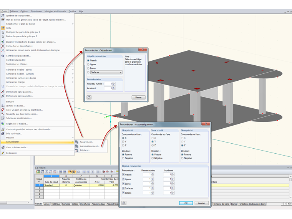Click the Tangente aux deux cercles/arcs icon
Viewport: 292px width, 219px height.
coord(3,114)
